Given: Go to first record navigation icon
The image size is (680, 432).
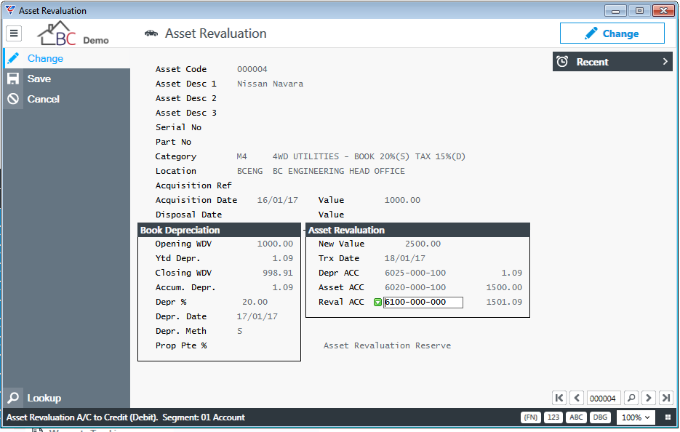Looking at the screenshot, I should pyautogui.click(x=559, y=398).
